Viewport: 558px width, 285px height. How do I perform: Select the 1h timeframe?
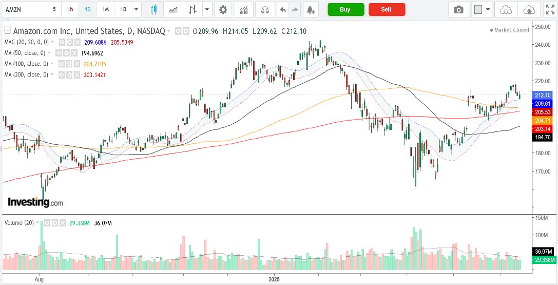70,10
